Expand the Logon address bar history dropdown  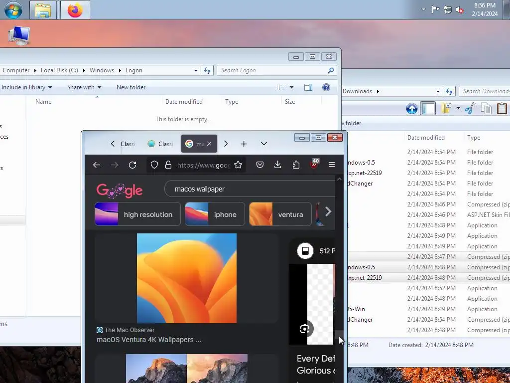(x=196, y=70)
